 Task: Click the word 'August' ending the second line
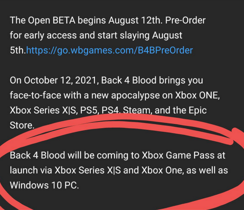click(167, 36)
